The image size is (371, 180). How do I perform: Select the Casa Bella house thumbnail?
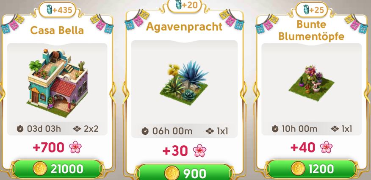[58, 83]
